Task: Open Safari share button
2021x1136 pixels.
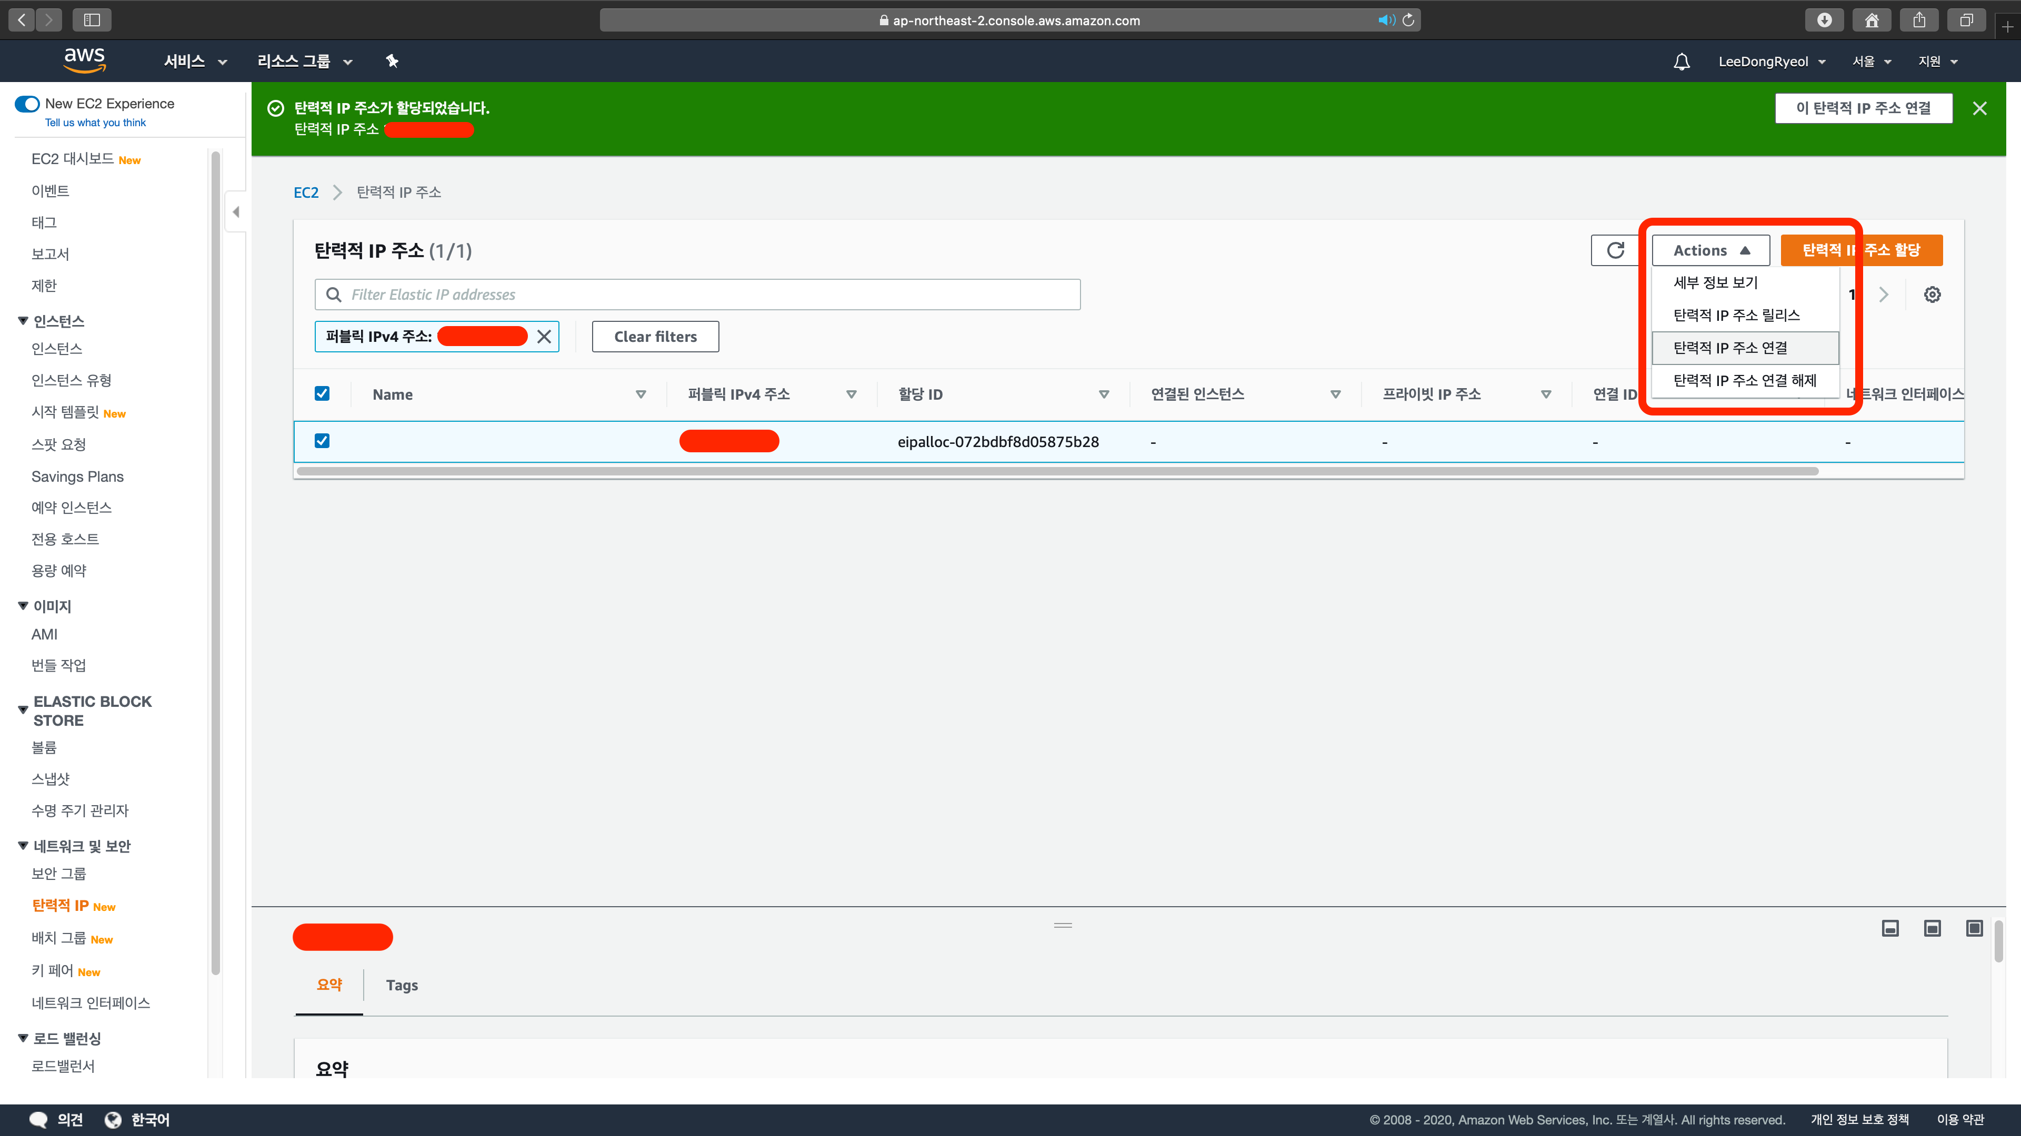Action: (x=1919, y=19)
